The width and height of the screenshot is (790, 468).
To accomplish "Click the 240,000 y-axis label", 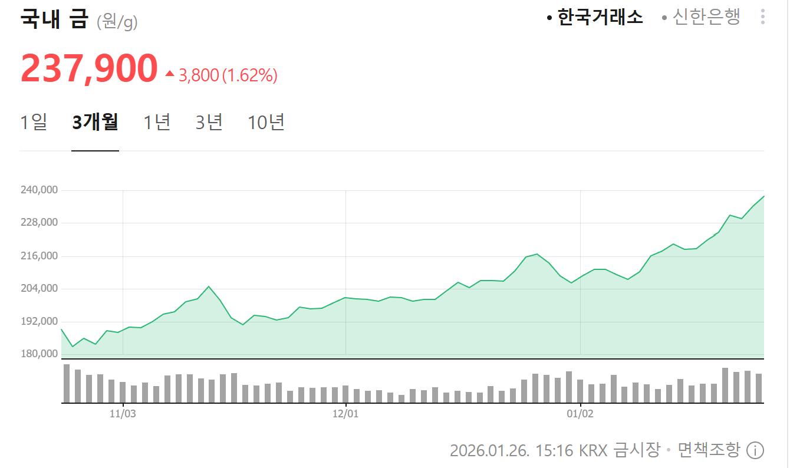I will (x=39, y=190).
